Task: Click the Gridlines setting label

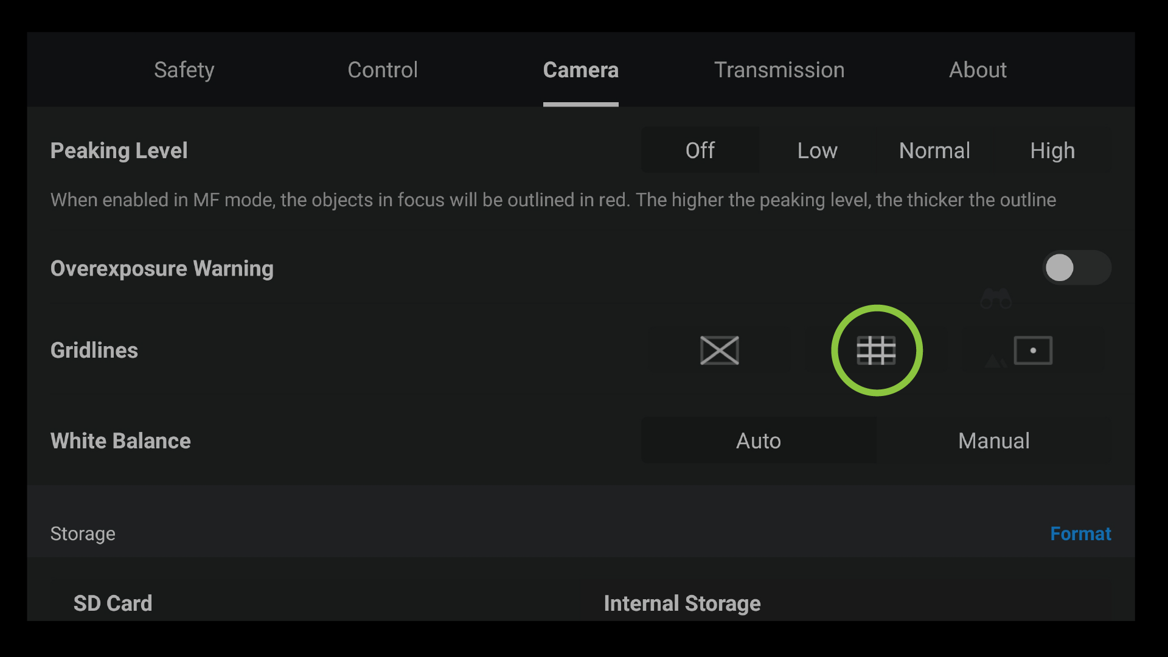Action: [x=94, y=350]
